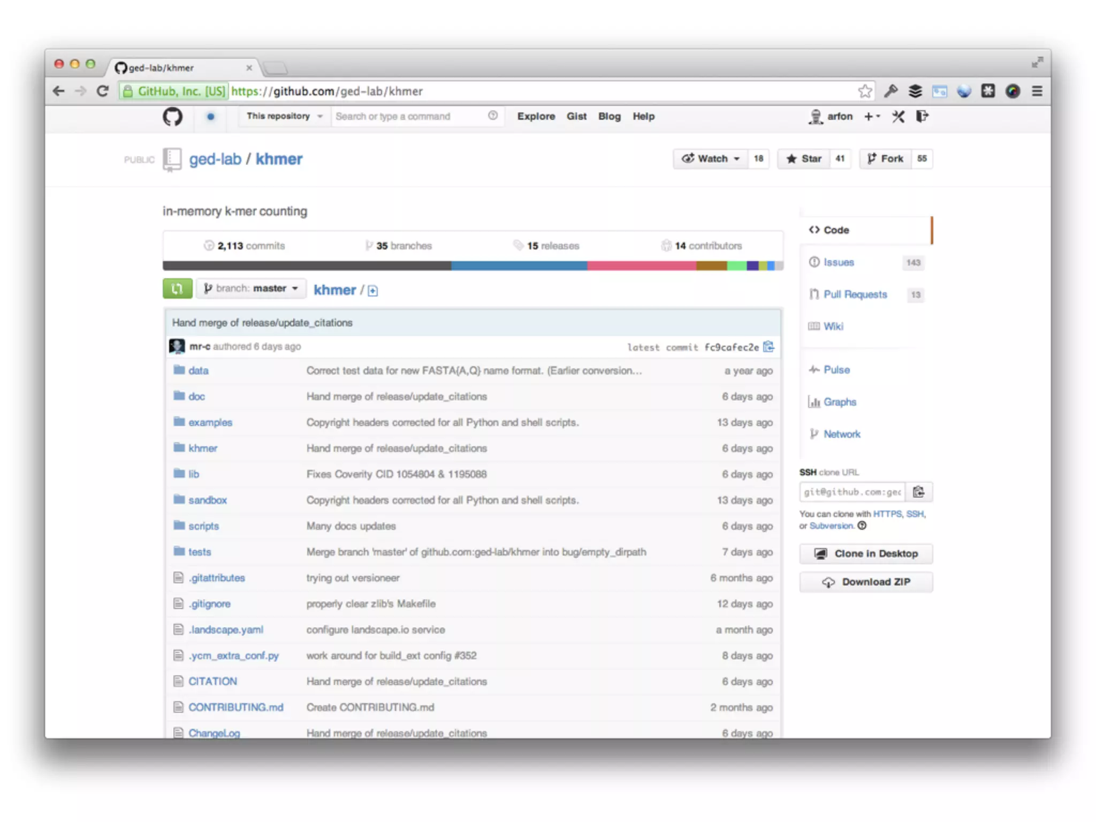Expand the create new plus dropdown
Viewport: 1096px width, 822px height.
click(x=872, y=117)
